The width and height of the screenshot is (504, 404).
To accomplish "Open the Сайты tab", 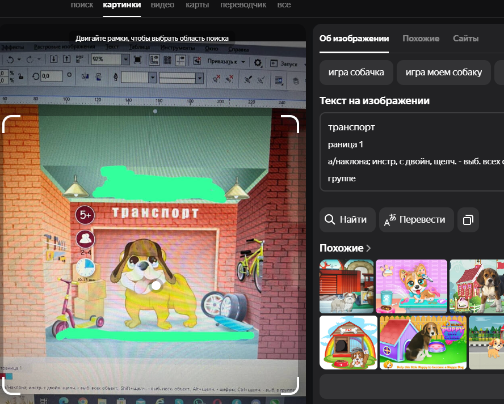I will 466,39.
